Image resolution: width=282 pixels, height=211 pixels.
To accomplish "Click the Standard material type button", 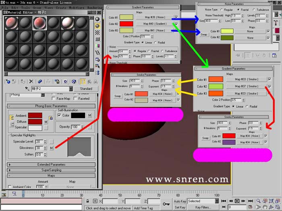I will pos(86,89).
